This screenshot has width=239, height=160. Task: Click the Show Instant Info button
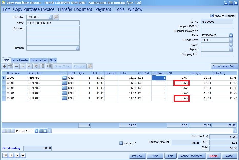click(x=224, y=66)
